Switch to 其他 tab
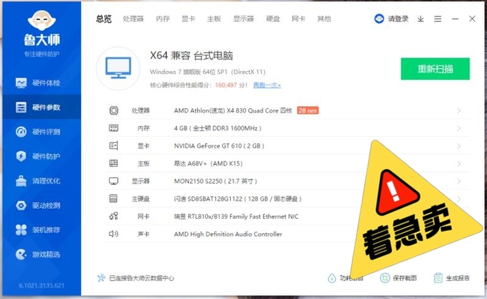The width and height of the screenshot is (487, 299). click(324, 19)
